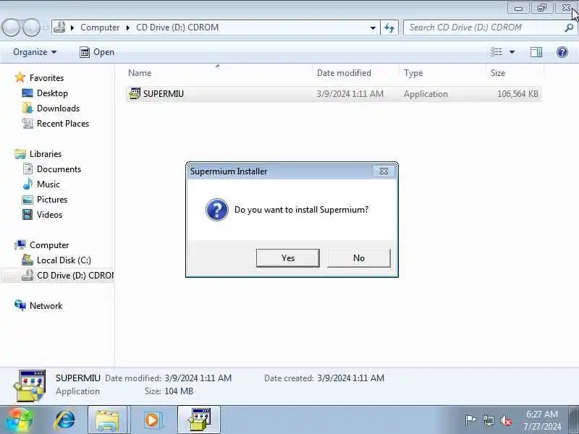Click the Show desktop button

point(574,420)
